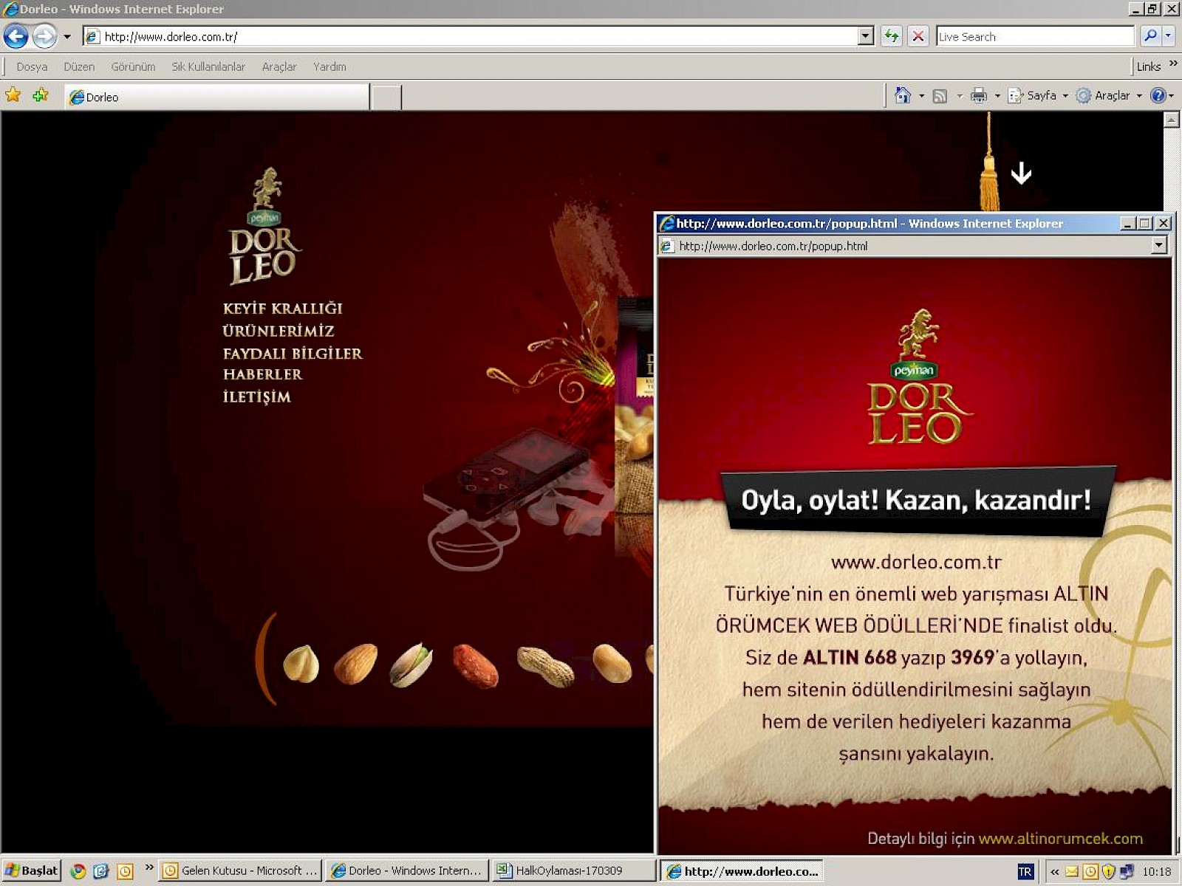Click the Başlat start button

pyautogui.click(x=31, y=871)
